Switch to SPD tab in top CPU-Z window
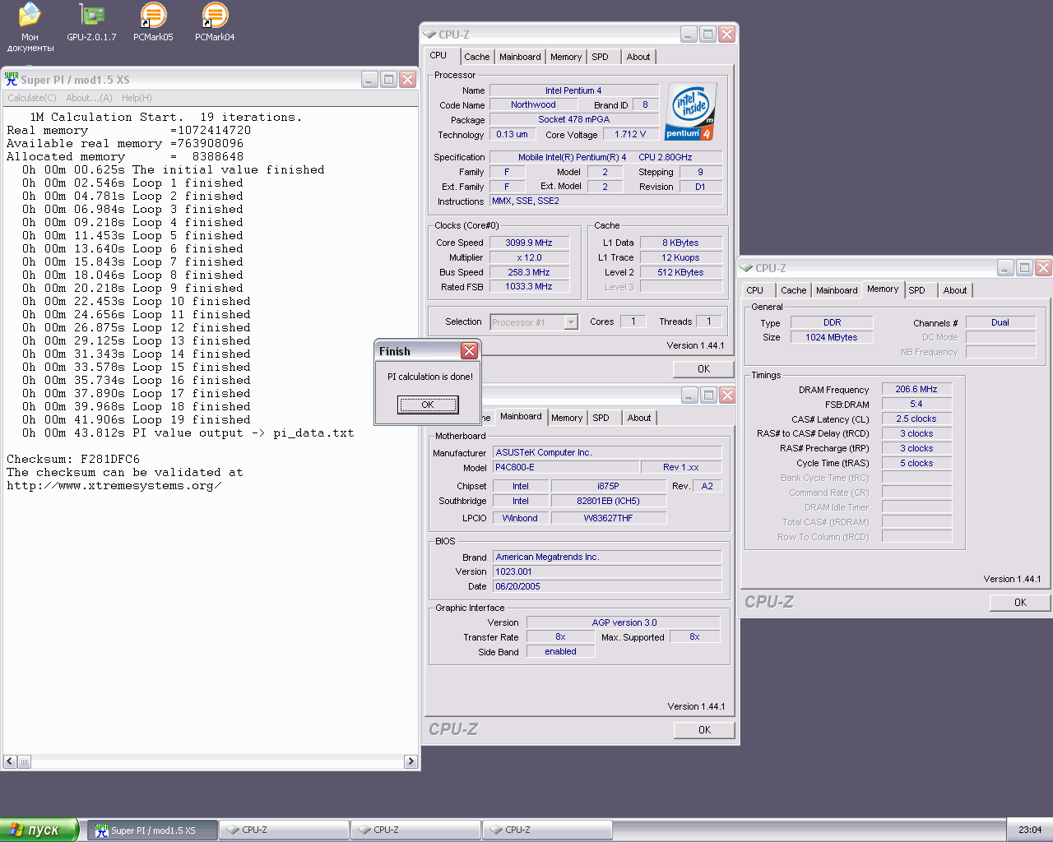This screenshot has width=1053, height=842. (601, 57)
